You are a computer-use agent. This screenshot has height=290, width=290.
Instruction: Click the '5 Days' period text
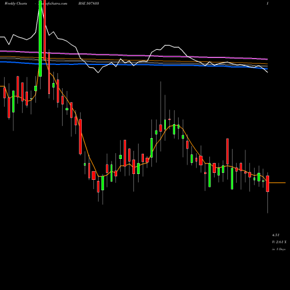click(x=281, y=249)
